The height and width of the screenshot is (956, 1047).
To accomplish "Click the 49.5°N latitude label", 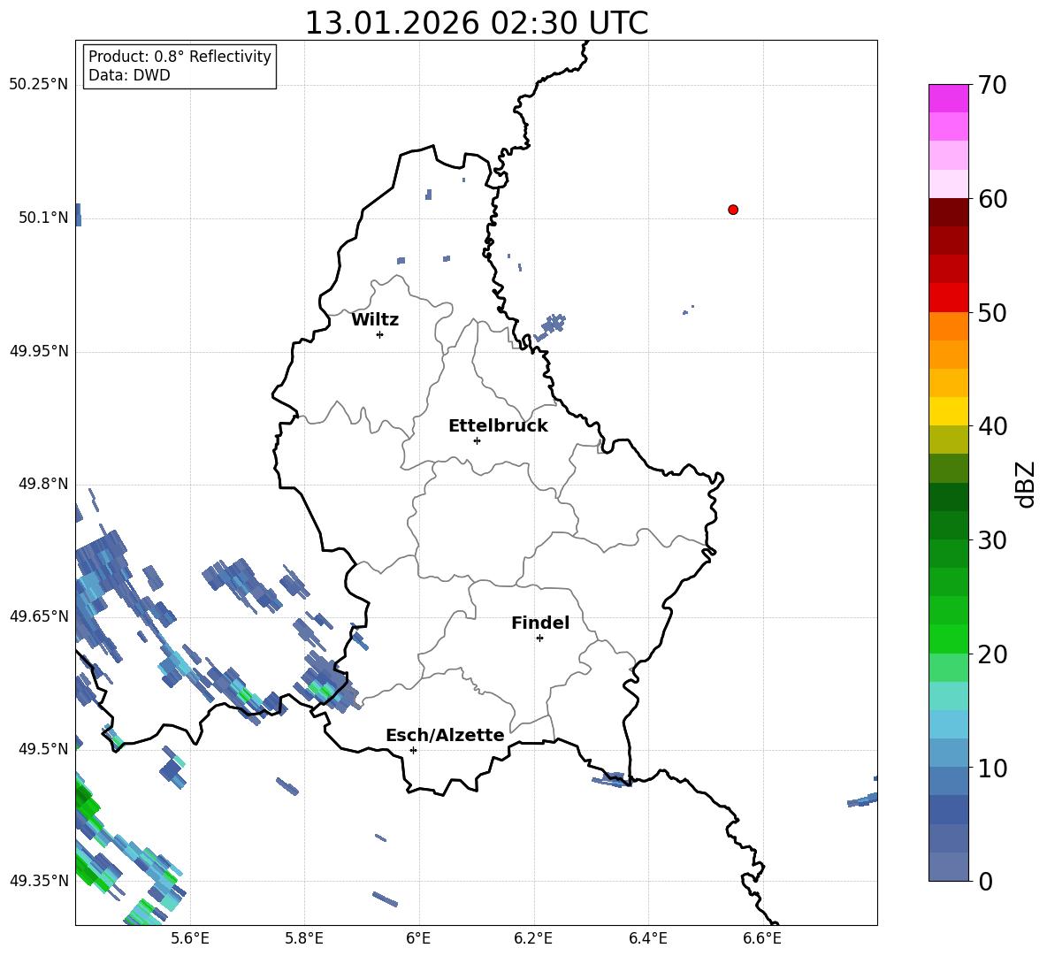I will tap(43, 748).
